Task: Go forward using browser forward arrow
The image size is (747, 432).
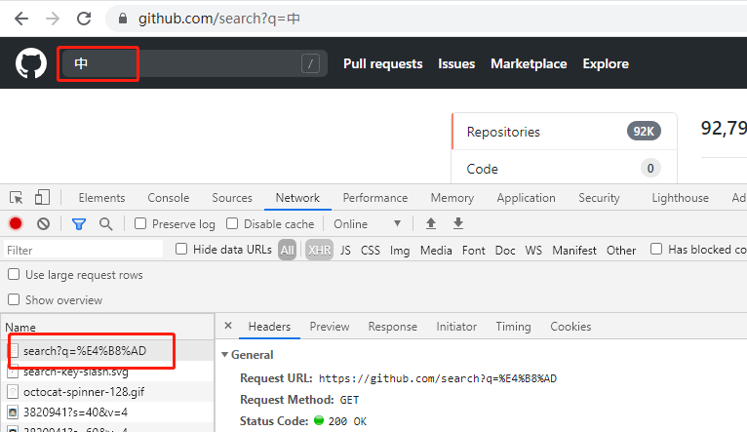Action: [x=53, y=19]
